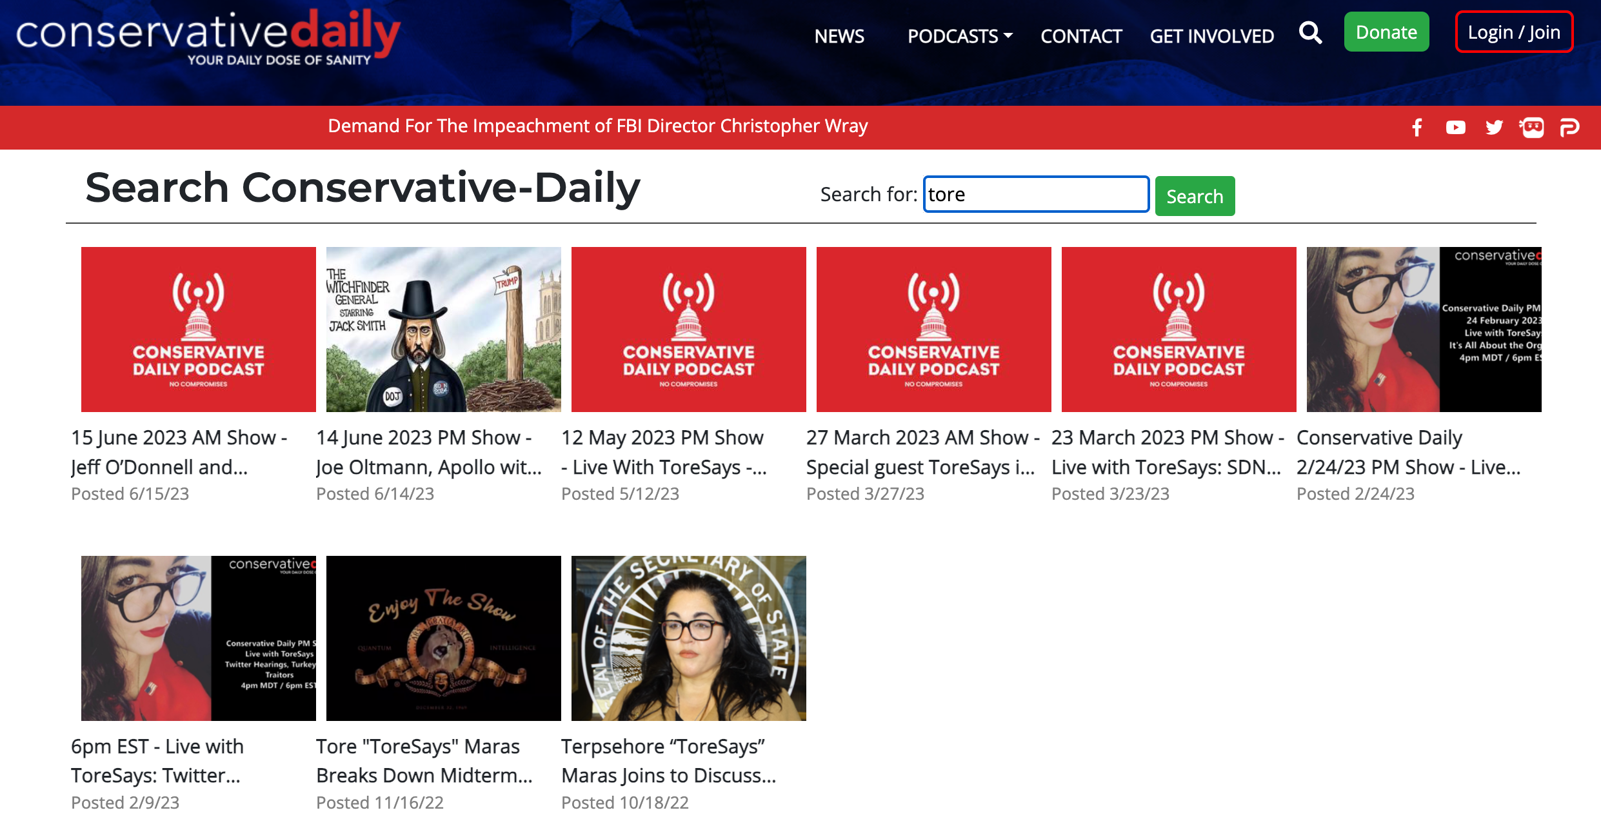
Task: Open the 15 June 2023 AM Show podcast thumbnail
Action: tap(198, 329)
